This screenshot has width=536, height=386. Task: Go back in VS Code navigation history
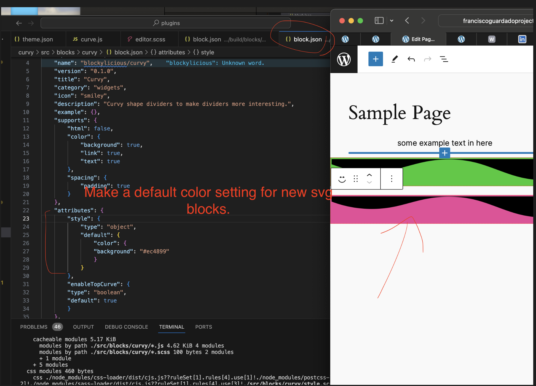tap(19, 23)
